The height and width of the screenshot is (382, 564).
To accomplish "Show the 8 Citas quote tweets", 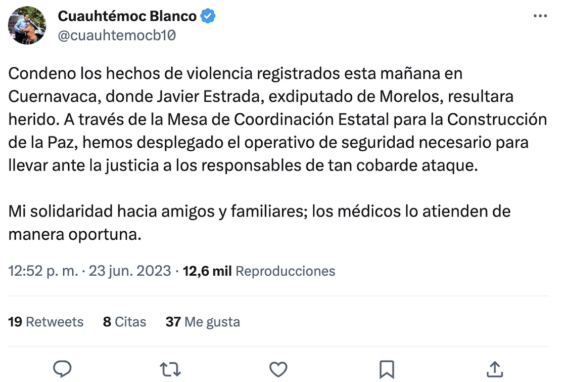I will 124,322.
